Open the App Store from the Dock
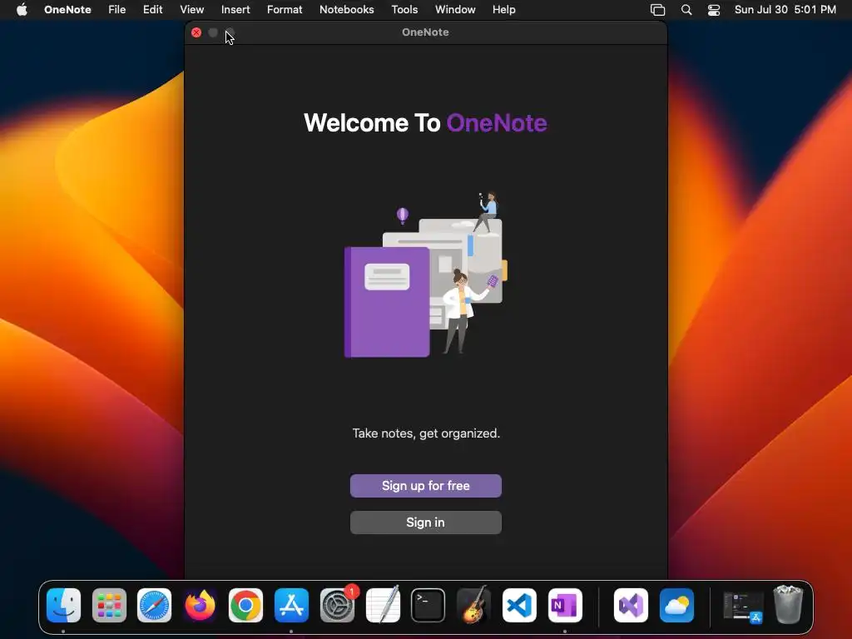This screenshot has height=639, width=852. 291,606
